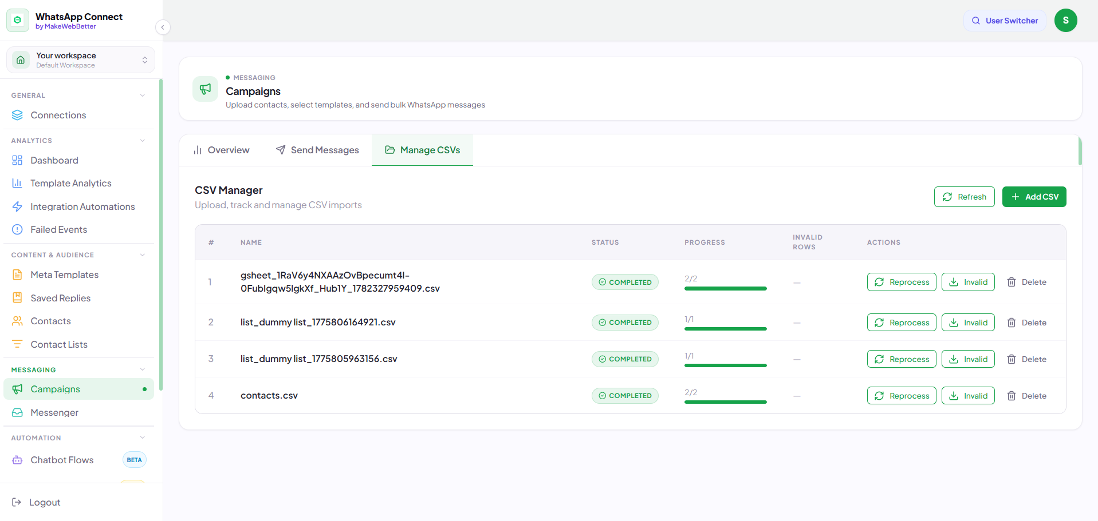This screenshot has height=521, width=1098.
Task: Reprocess list_dummy list_1775806164921.csv
Action: (x=902, y=323)
